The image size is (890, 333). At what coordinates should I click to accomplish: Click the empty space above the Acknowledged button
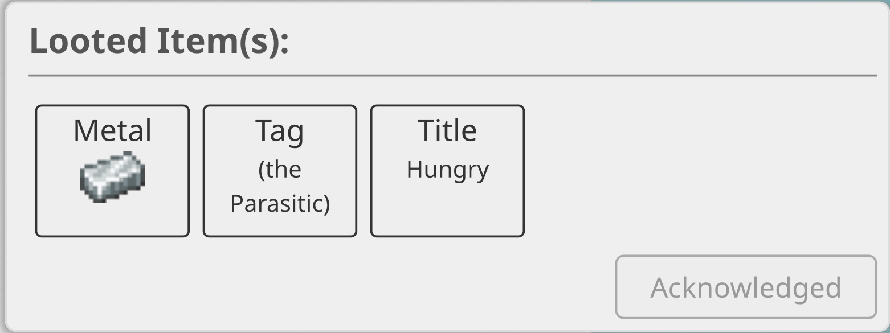(x=745, y=228)
